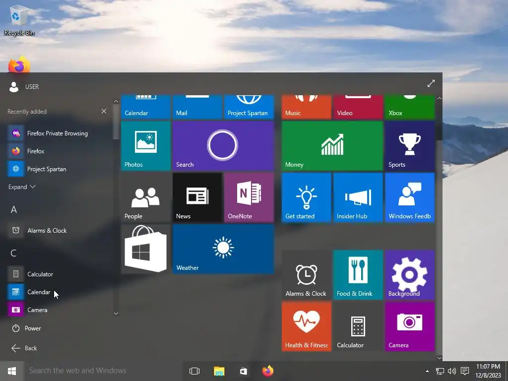508x381 pixels.
Task: Open the Get started tile
Action: [307, 197]
